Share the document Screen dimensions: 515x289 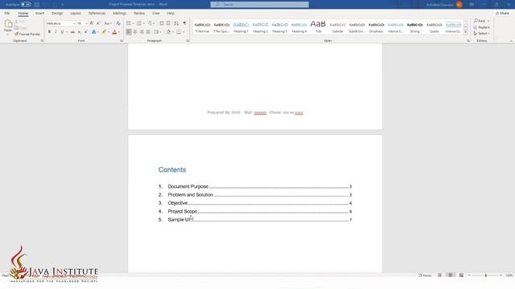click(502, 14)
